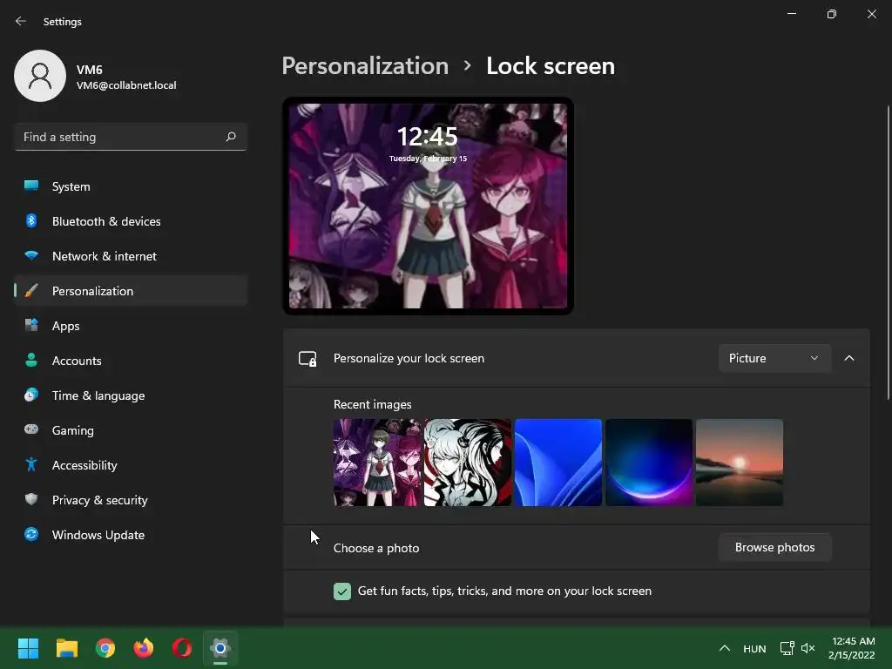
Task: Select the anime schoolgirl recent image
Action: click(377, 463)
